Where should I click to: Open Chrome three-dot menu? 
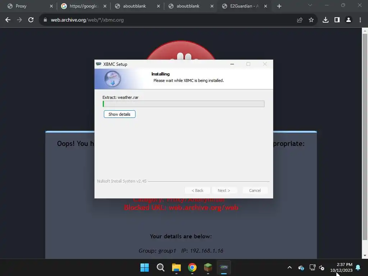point(360,20)
